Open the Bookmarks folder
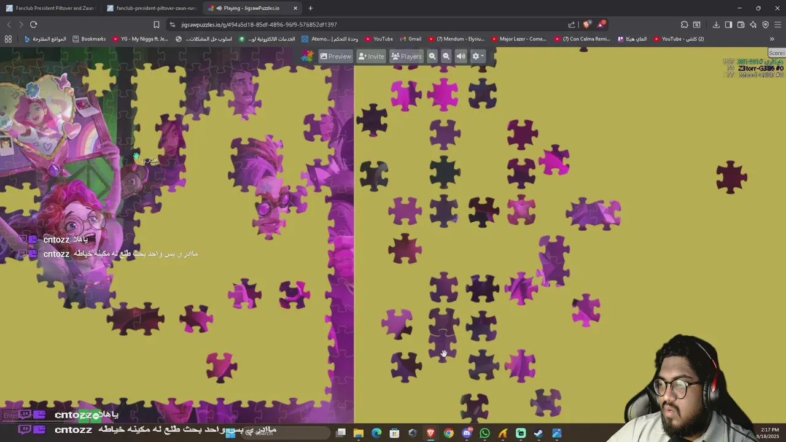Screen dimensions: 786x442 (x=89, y=39)
